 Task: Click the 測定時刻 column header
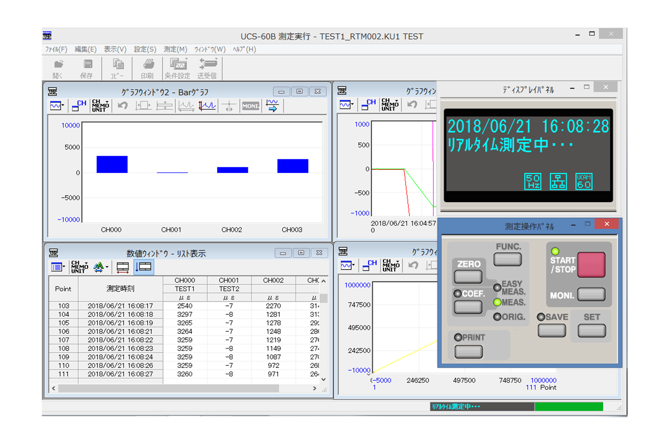(x=121, y=289)
